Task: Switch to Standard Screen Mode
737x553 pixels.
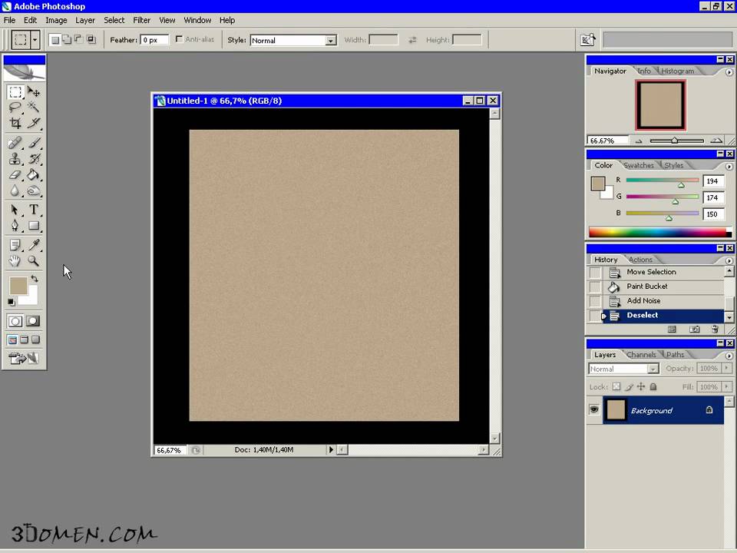Action: [13, 339]
